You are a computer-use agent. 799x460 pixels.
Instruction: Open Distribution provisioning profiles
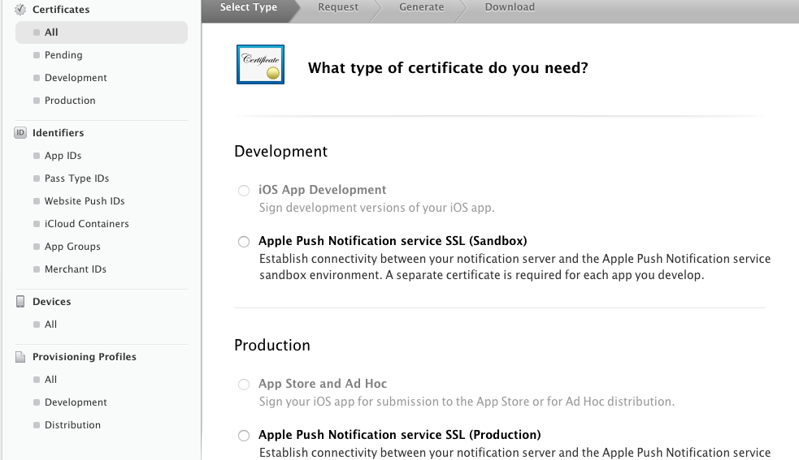point(72,425)
